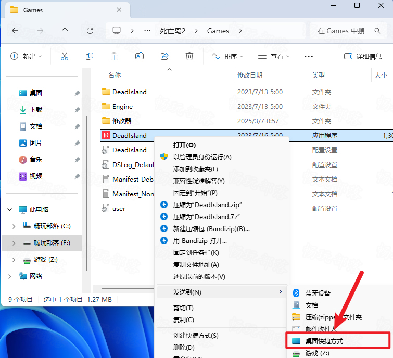Viewport: 393px width, 358px height.
Task: Open the 排序 sort dropdown
Action: (227, 56)
